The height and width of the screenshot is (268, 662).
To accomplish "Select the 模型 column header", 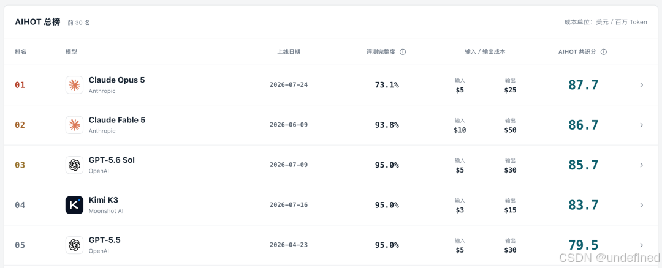I will click(x=71, y=52).
